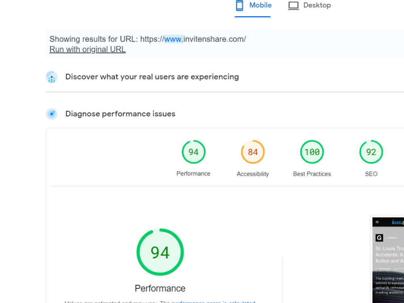Select the 92 SEO score gauge

(x=371, y=152)
